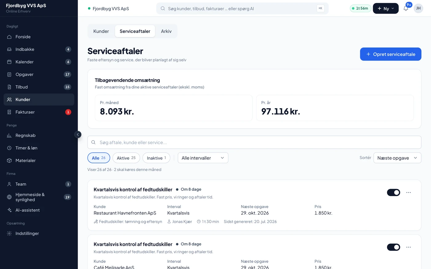Expand the Ny create menu
431x269 pixels.
coord(386,9)
